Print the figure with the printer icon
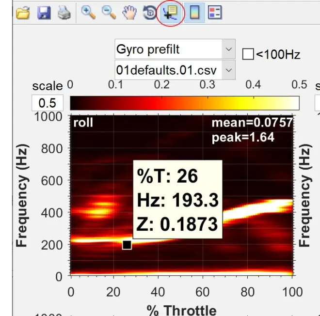 coord(64,13)
